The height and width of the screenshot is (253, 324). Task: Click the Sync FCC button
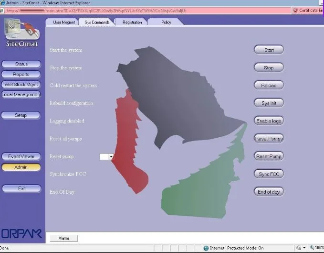coord(269,174)
